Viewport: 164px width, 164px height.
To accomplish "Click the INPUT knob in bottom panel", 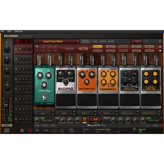I will pyautogui.click(x=37, y=119).
